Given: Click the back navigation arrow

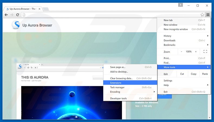Looking at the screenshot, I should point(6,15).
